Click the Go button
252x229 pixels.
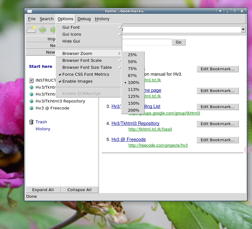(x=179, y=42)
